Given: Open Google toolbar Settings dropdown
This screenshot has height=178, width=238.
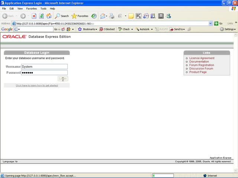Looking at the screenshot, I should pos(228,29).
